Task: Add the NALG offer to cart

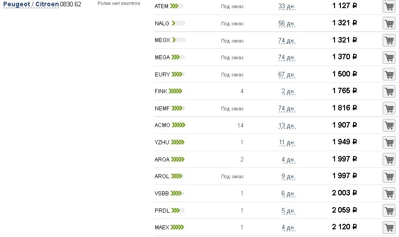Action: pos(389,24)
